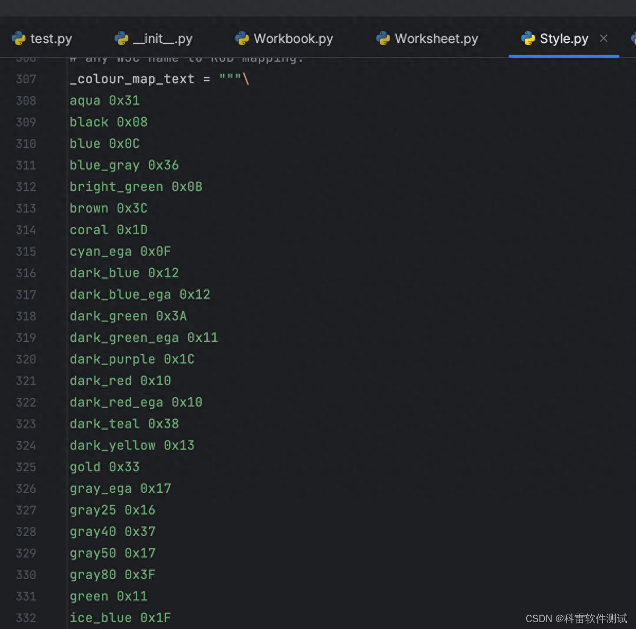This screenshot has width=636, height=629.
Task: Click the Python icon on Workbook.py tab
Action: pyautogui.click(x=242, y=38)
